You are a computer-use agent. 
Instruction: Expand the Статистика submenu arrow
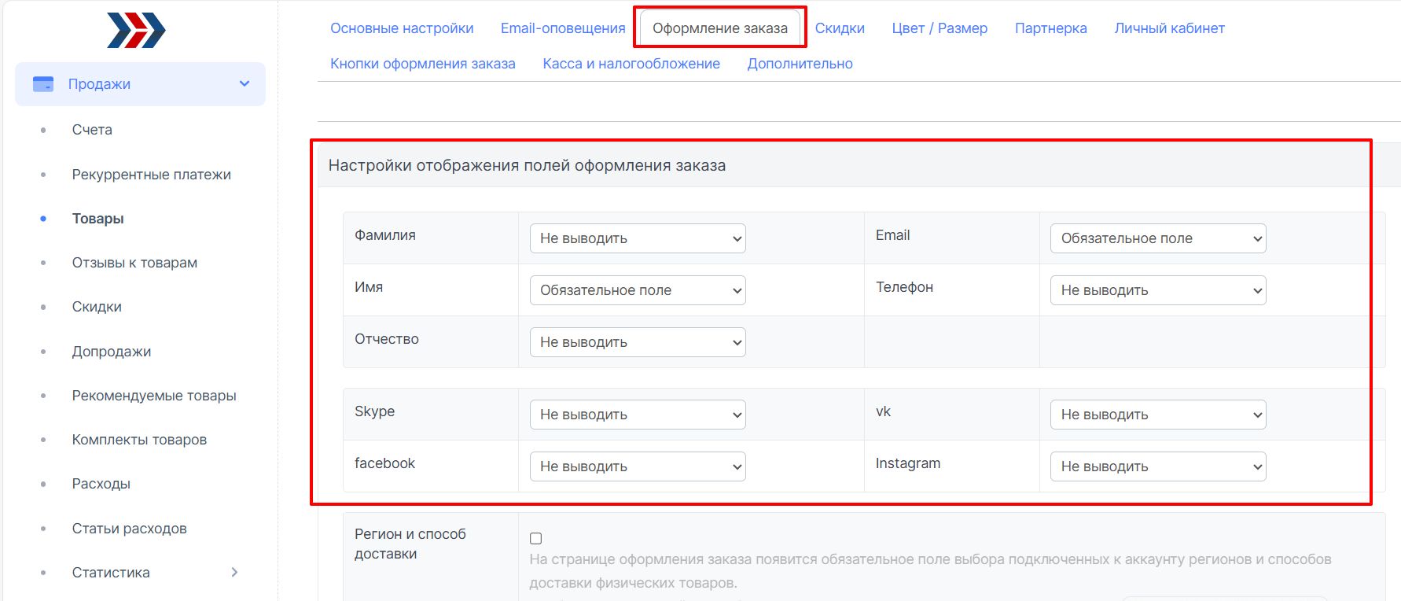(234, 572)
